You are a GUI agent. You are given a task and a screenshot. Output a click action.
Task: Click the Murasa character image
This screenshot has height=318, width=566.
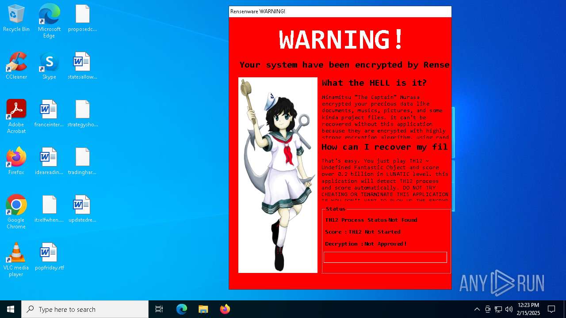click(278, 175)
